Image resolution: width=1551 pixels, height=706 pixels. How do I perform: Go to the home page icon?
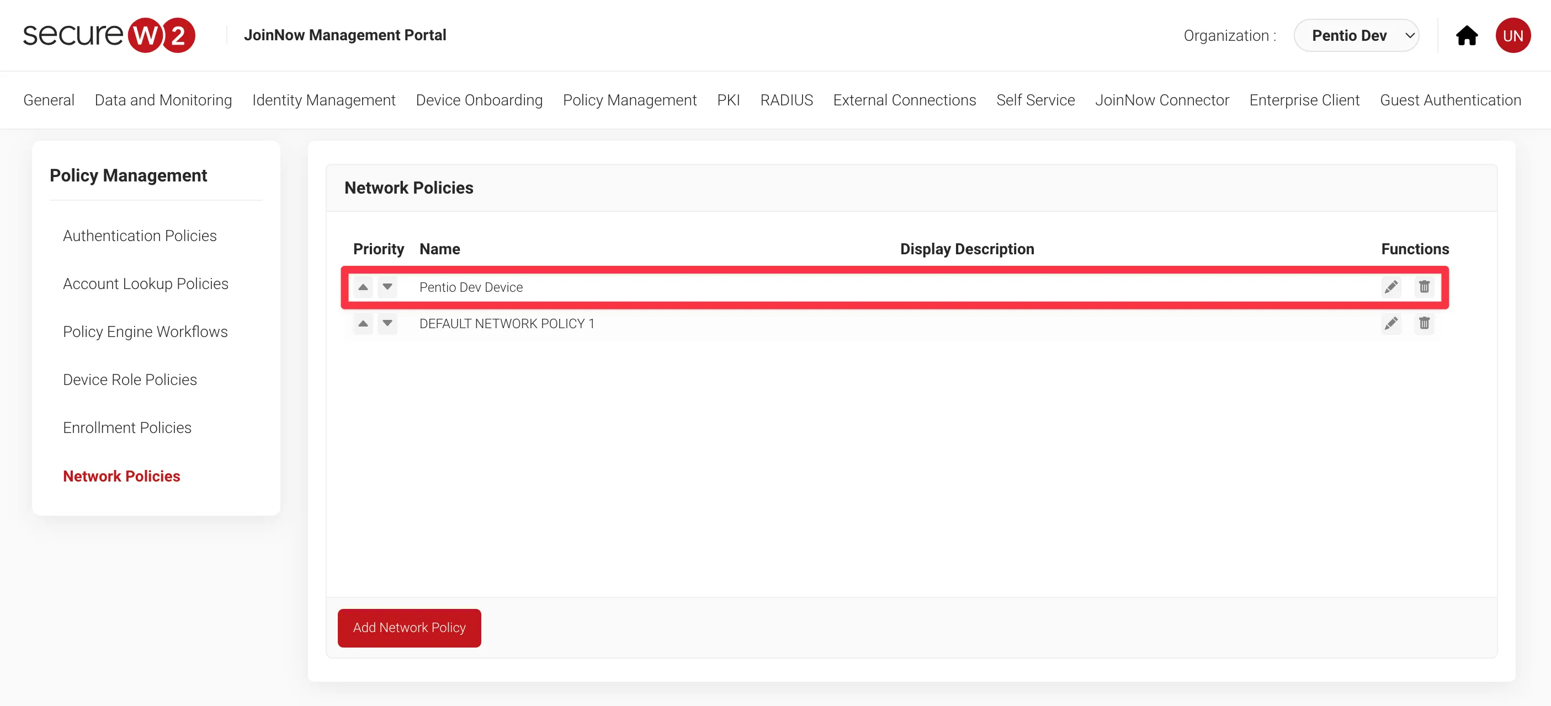[x=1467, y=35]
